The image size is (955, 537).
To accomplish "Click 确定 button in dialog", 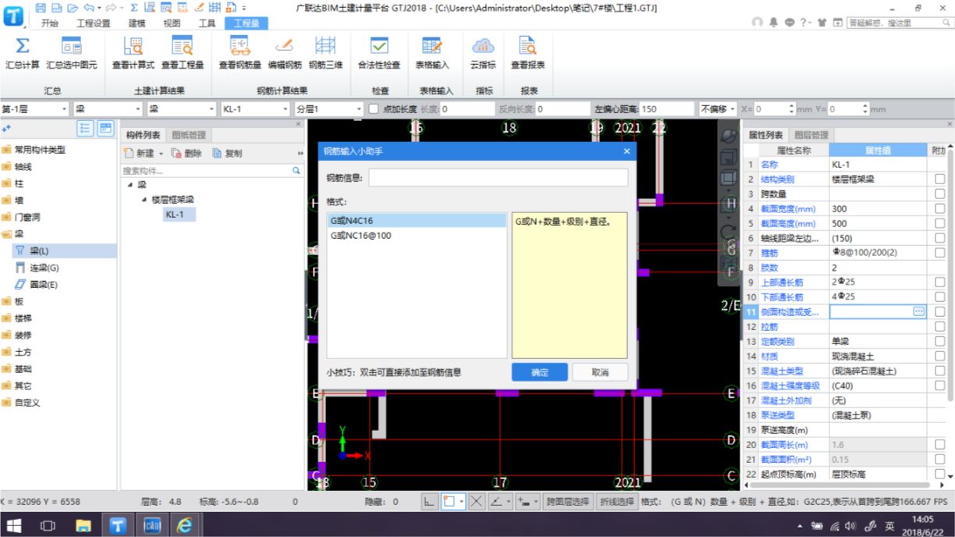I will (540, 372).
